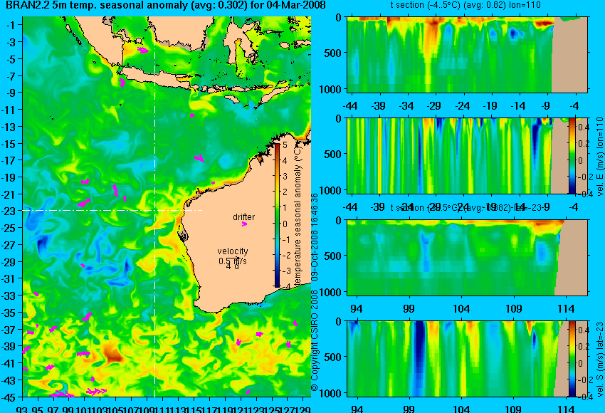This screenshot has width=605, height=413.
Task: Select the "velocity" legend label
Action: 233,251
